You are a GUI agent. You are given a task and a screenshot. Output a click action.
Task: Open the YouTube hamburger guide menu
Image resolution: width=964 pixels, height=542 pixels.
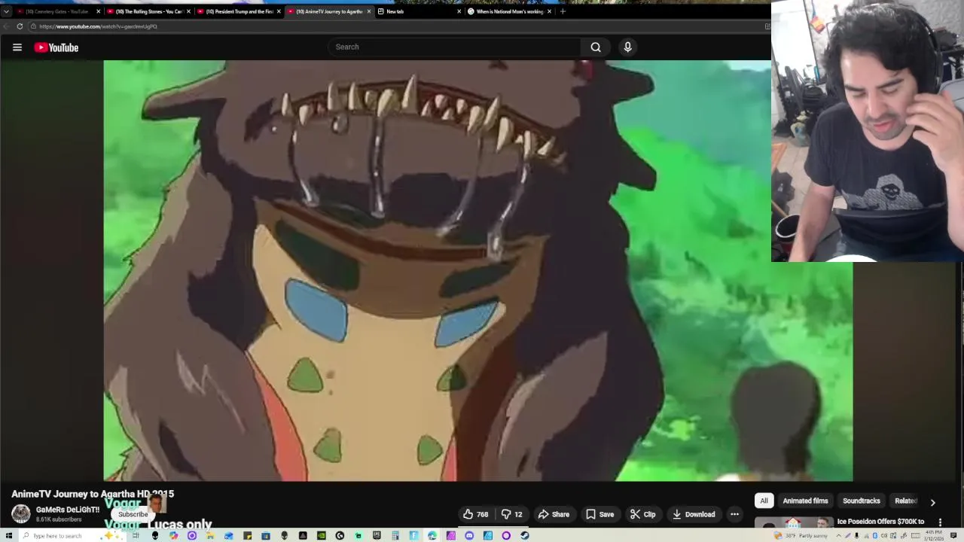point(17,47)
